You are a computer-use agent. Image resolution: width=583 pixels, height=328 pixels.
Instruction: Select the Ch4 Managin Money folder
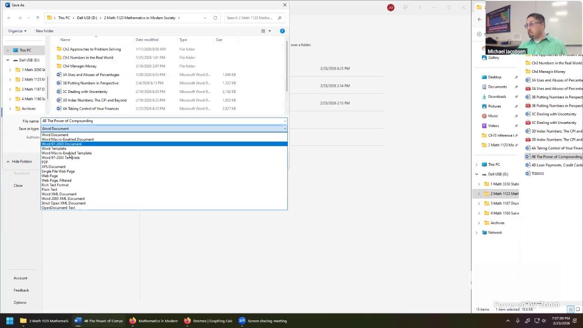79,66
